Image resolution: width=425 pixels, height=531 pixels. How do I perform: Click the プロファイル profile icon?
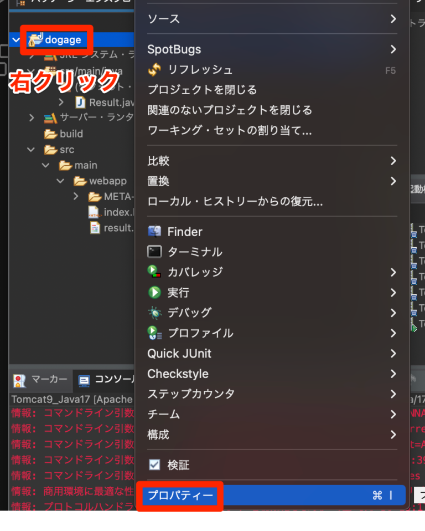[154, 333]
